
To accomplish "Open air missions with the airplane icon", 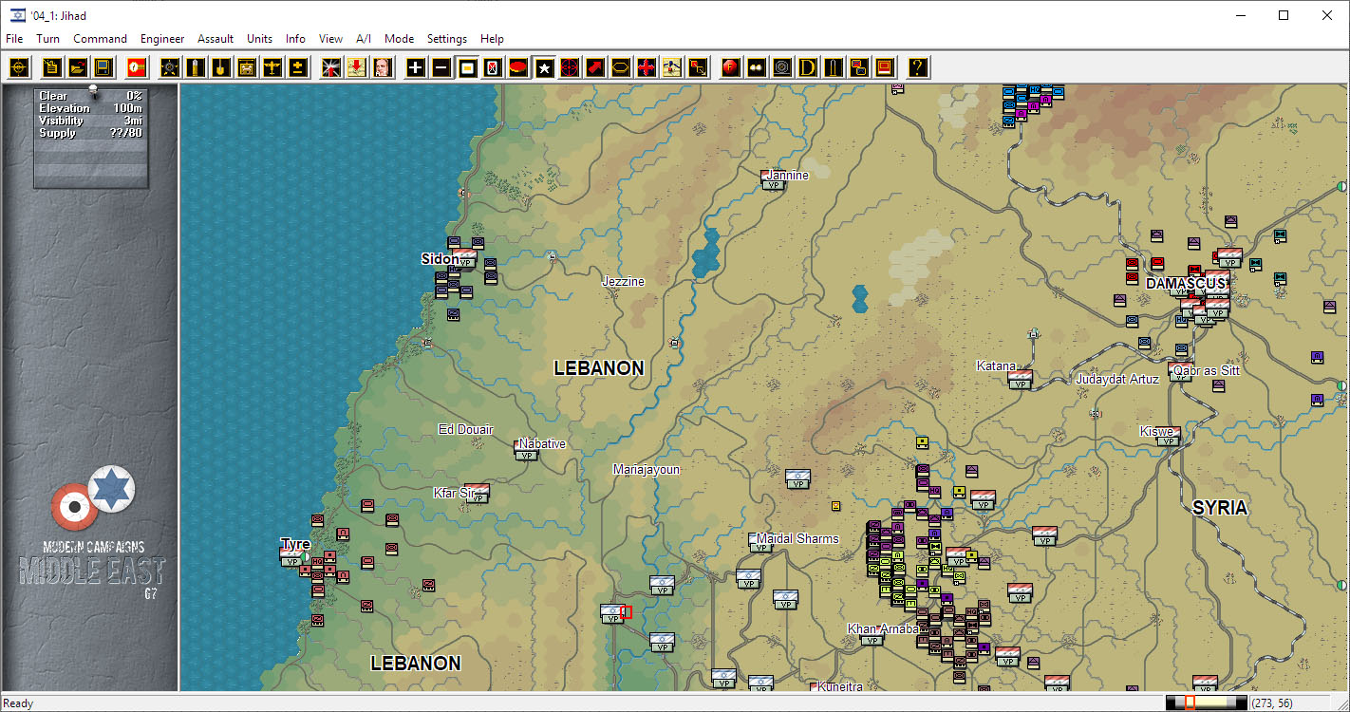I will click(x=272, y=67).
